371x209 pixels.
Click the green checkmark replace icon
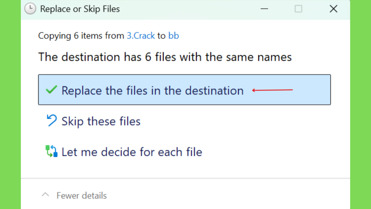coord(51,90)
